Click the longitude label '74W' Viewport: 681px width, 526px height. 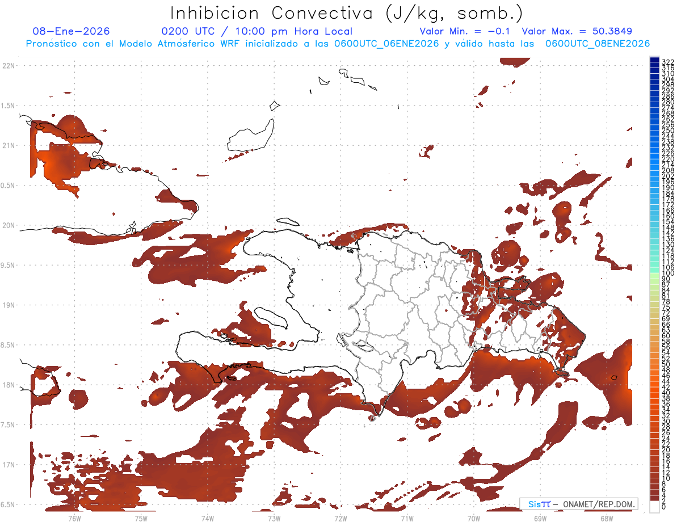point(207,517)
